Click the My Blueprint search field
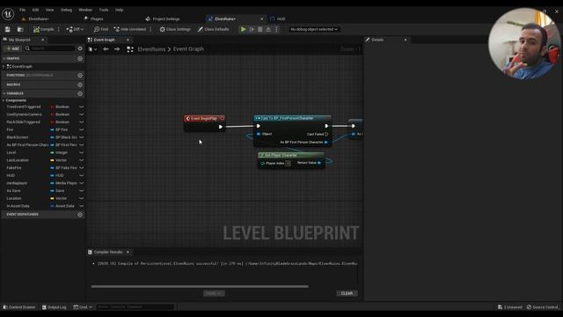This screenshot has width=563, height=317. (x=49, y=48)
